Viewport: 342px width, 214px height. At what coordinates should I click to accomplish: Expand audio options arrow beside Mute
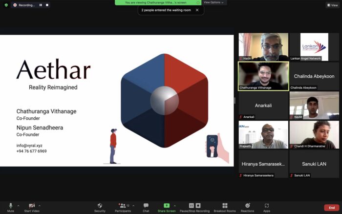coord(19,205)
